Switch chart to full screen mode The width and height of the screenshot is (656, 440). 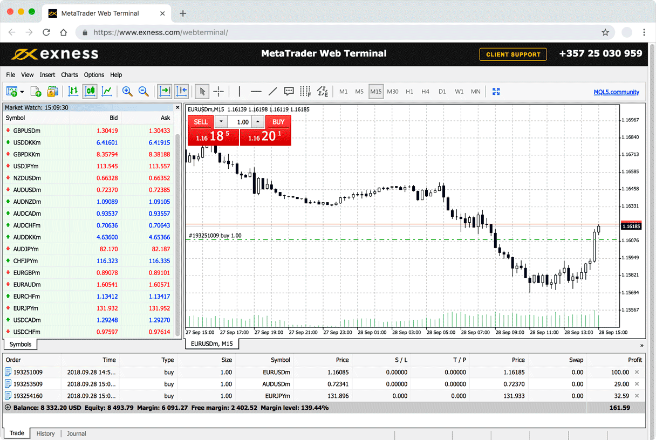(496, 91)
